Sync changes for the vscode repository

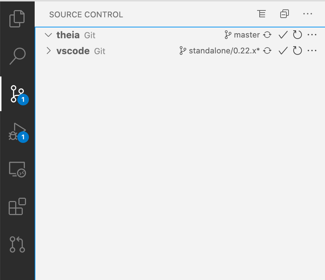coord(267,51)
